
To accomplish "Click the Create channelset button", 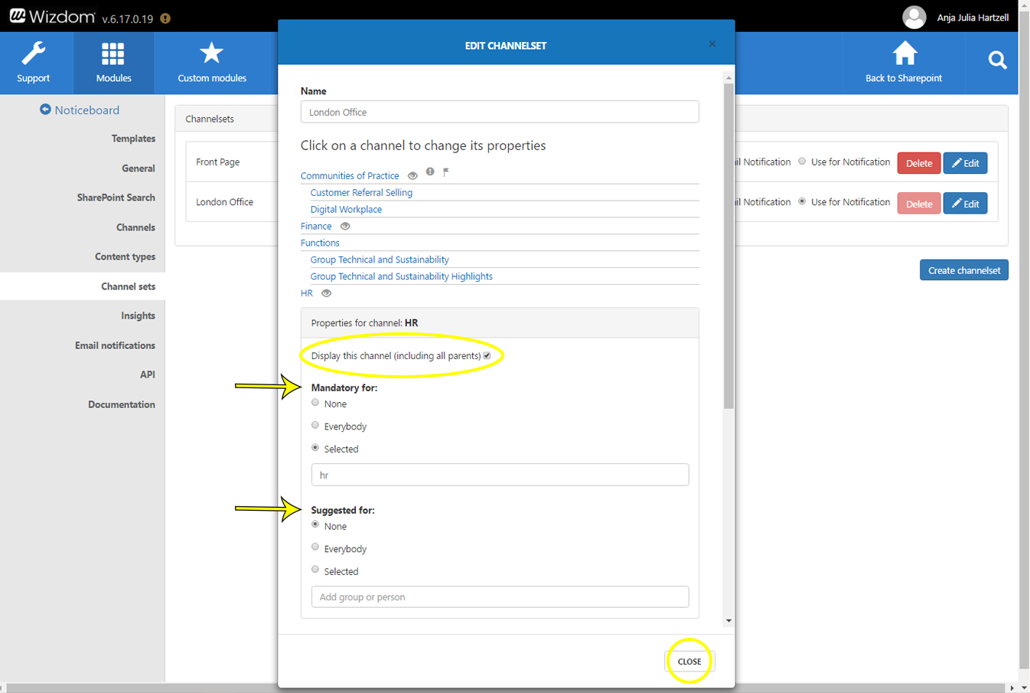I will [963, 270].
